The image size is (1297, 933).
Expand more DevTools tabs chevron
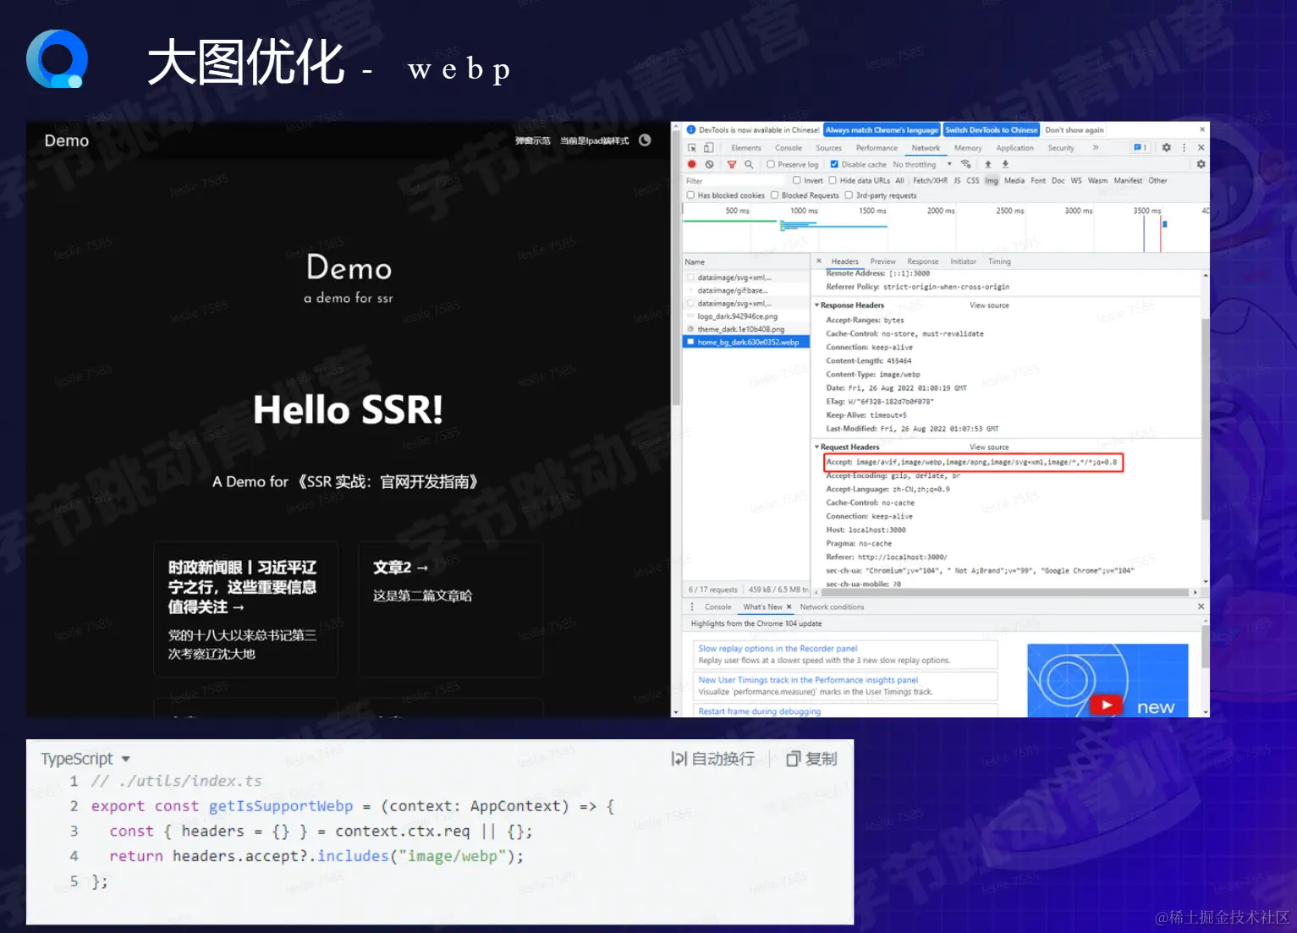(x=1096, y=147)
